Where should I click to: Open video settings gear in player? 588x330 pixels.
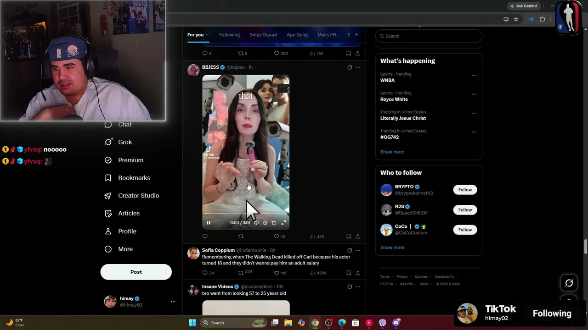pyautogui.click(x=265, y=223)
